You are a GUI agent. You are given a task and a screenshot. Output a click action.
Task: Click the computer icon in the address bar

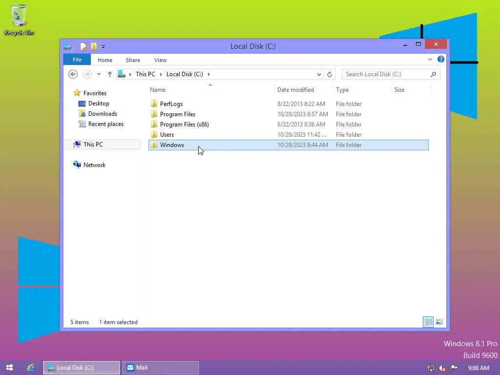122,74
